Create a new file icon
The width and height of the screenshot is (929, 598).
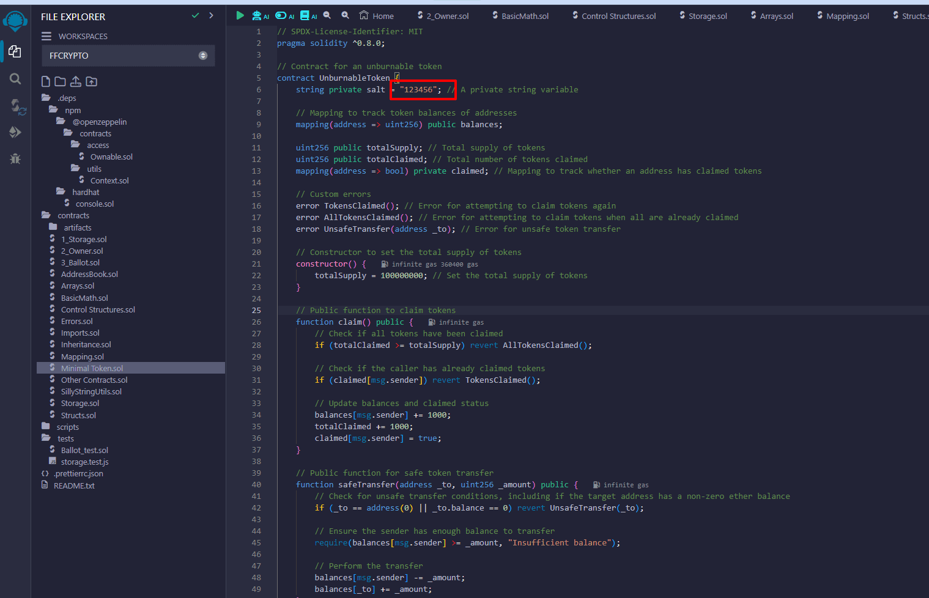pos(46,81)
